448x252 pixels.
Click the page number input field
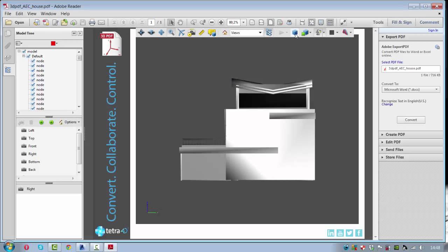point(151,22)
